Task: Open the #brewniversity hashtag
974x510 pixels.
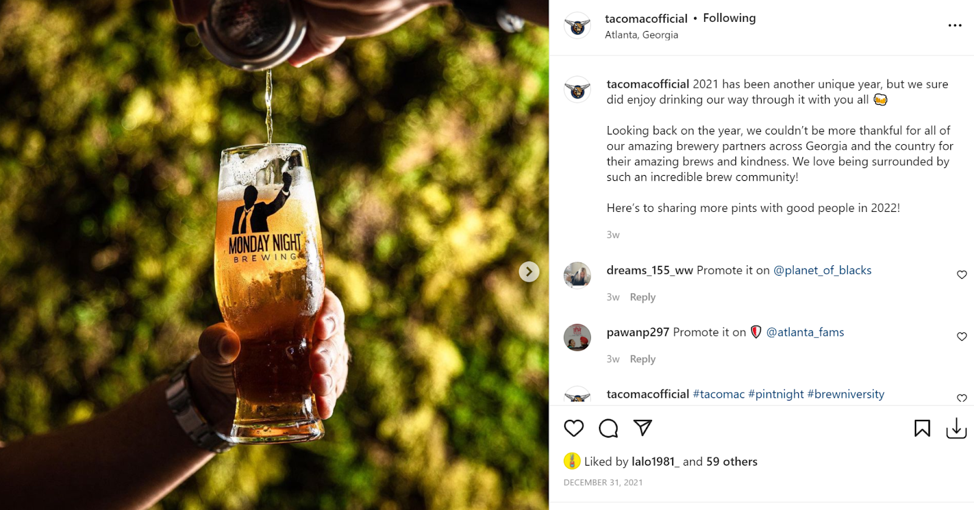Action: coord(846,394)
